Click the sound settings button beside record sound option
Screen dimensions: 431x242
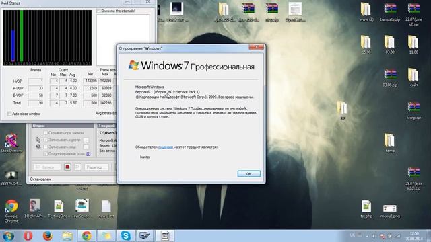86,147
